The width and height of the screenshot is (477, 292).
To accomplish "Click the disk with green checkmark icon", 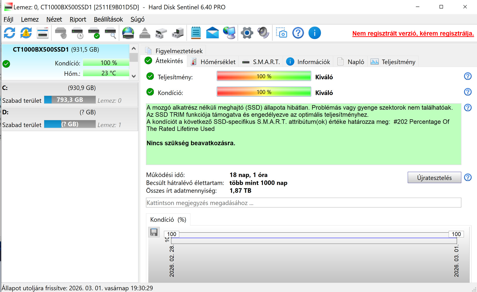I will [94, 33].
